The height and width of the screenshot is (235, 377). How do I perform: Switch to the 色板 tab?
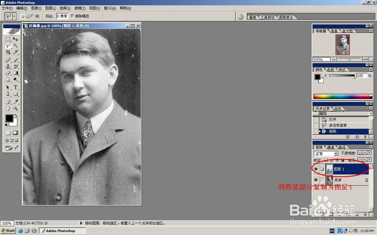(331, 70)
